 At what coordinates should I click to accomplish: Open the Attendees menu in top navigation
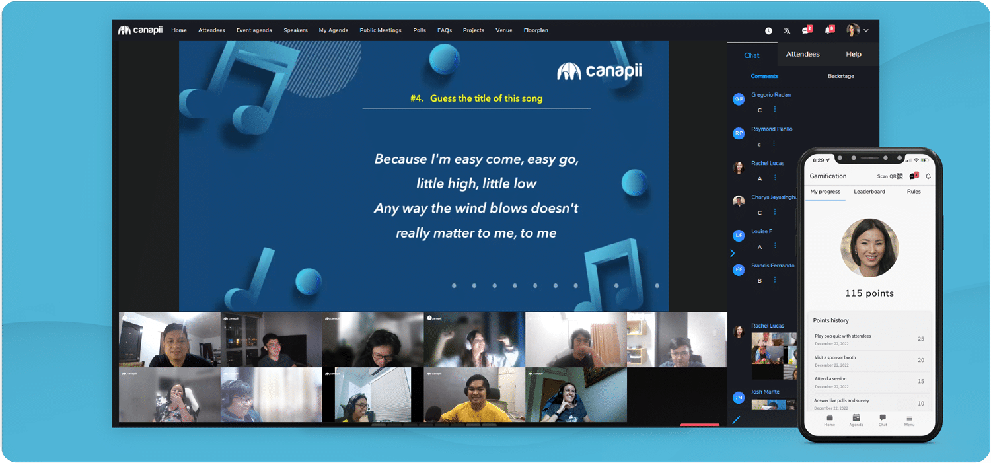point(211,30)
